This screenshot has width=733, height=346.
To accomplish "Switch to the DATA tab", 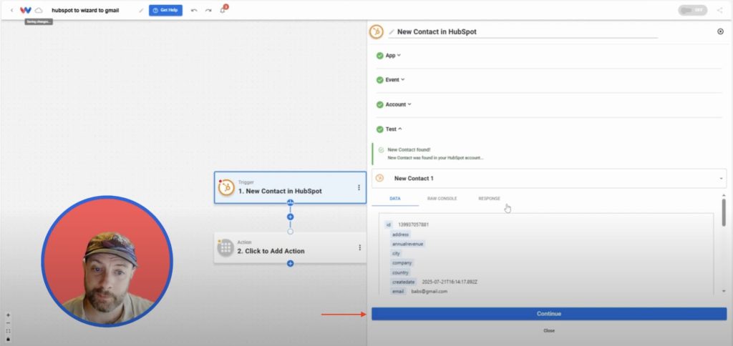I will (395, 199).
